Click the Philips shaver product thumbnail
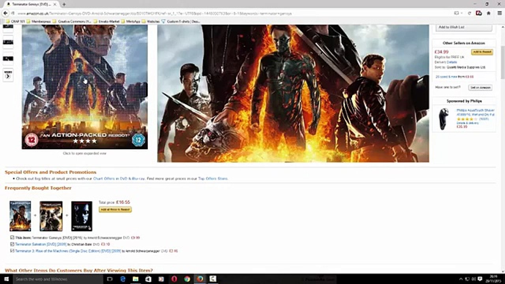The height and width of the screenshot is (284, 505). tap(444, 119)
